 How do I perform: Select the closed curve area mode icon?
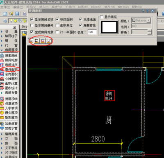click(x=37, y=41)
